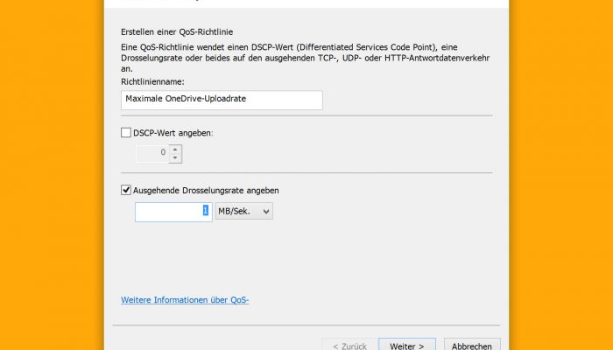This screenshot has width=613, height=350.
Task: Click 'OneDrive-Uploadrate' word in name field
Action: [206, 99]
